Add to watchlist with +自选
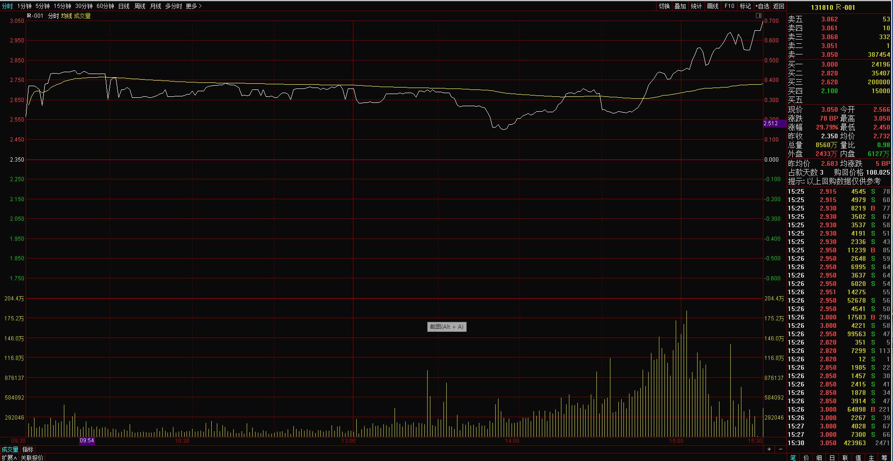This screenshot has width=893, height=461. [762, 6]
